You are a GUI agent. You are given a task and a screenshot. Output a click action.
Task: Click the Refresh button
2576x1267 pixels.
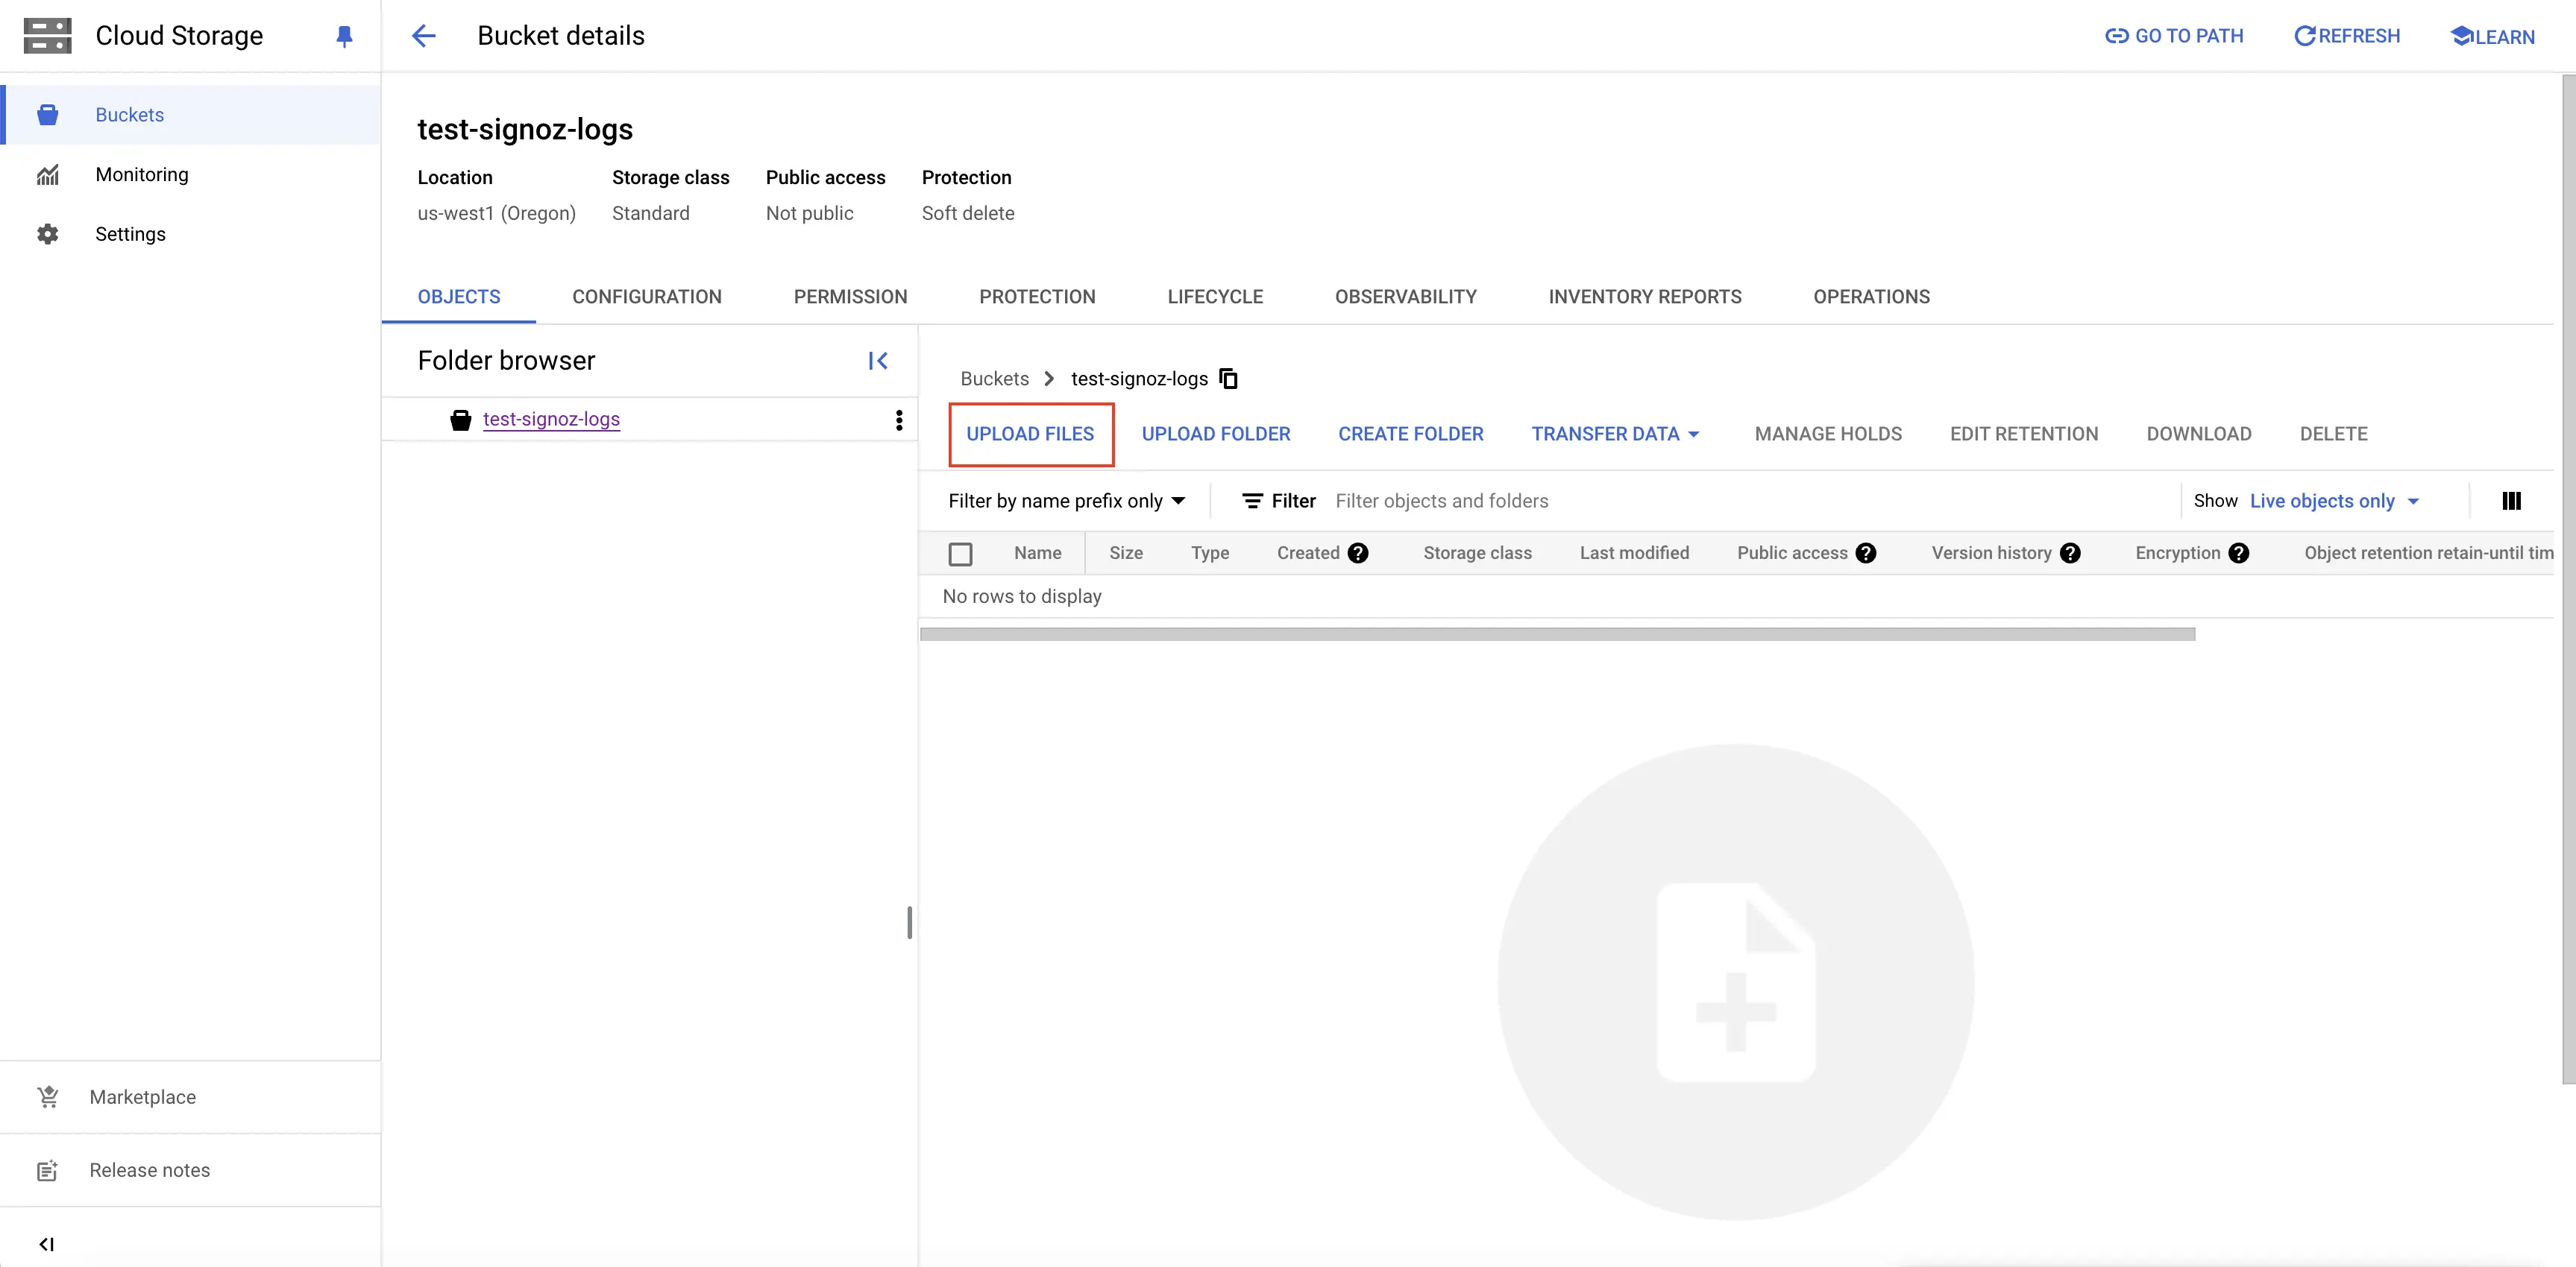[x=2346, y=36]
